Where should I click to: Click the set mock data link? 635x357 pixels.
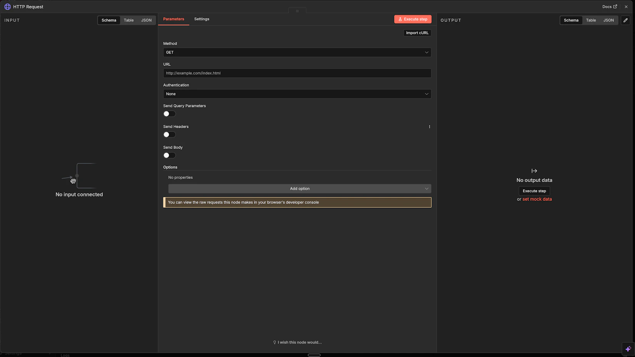pos(537,199)
